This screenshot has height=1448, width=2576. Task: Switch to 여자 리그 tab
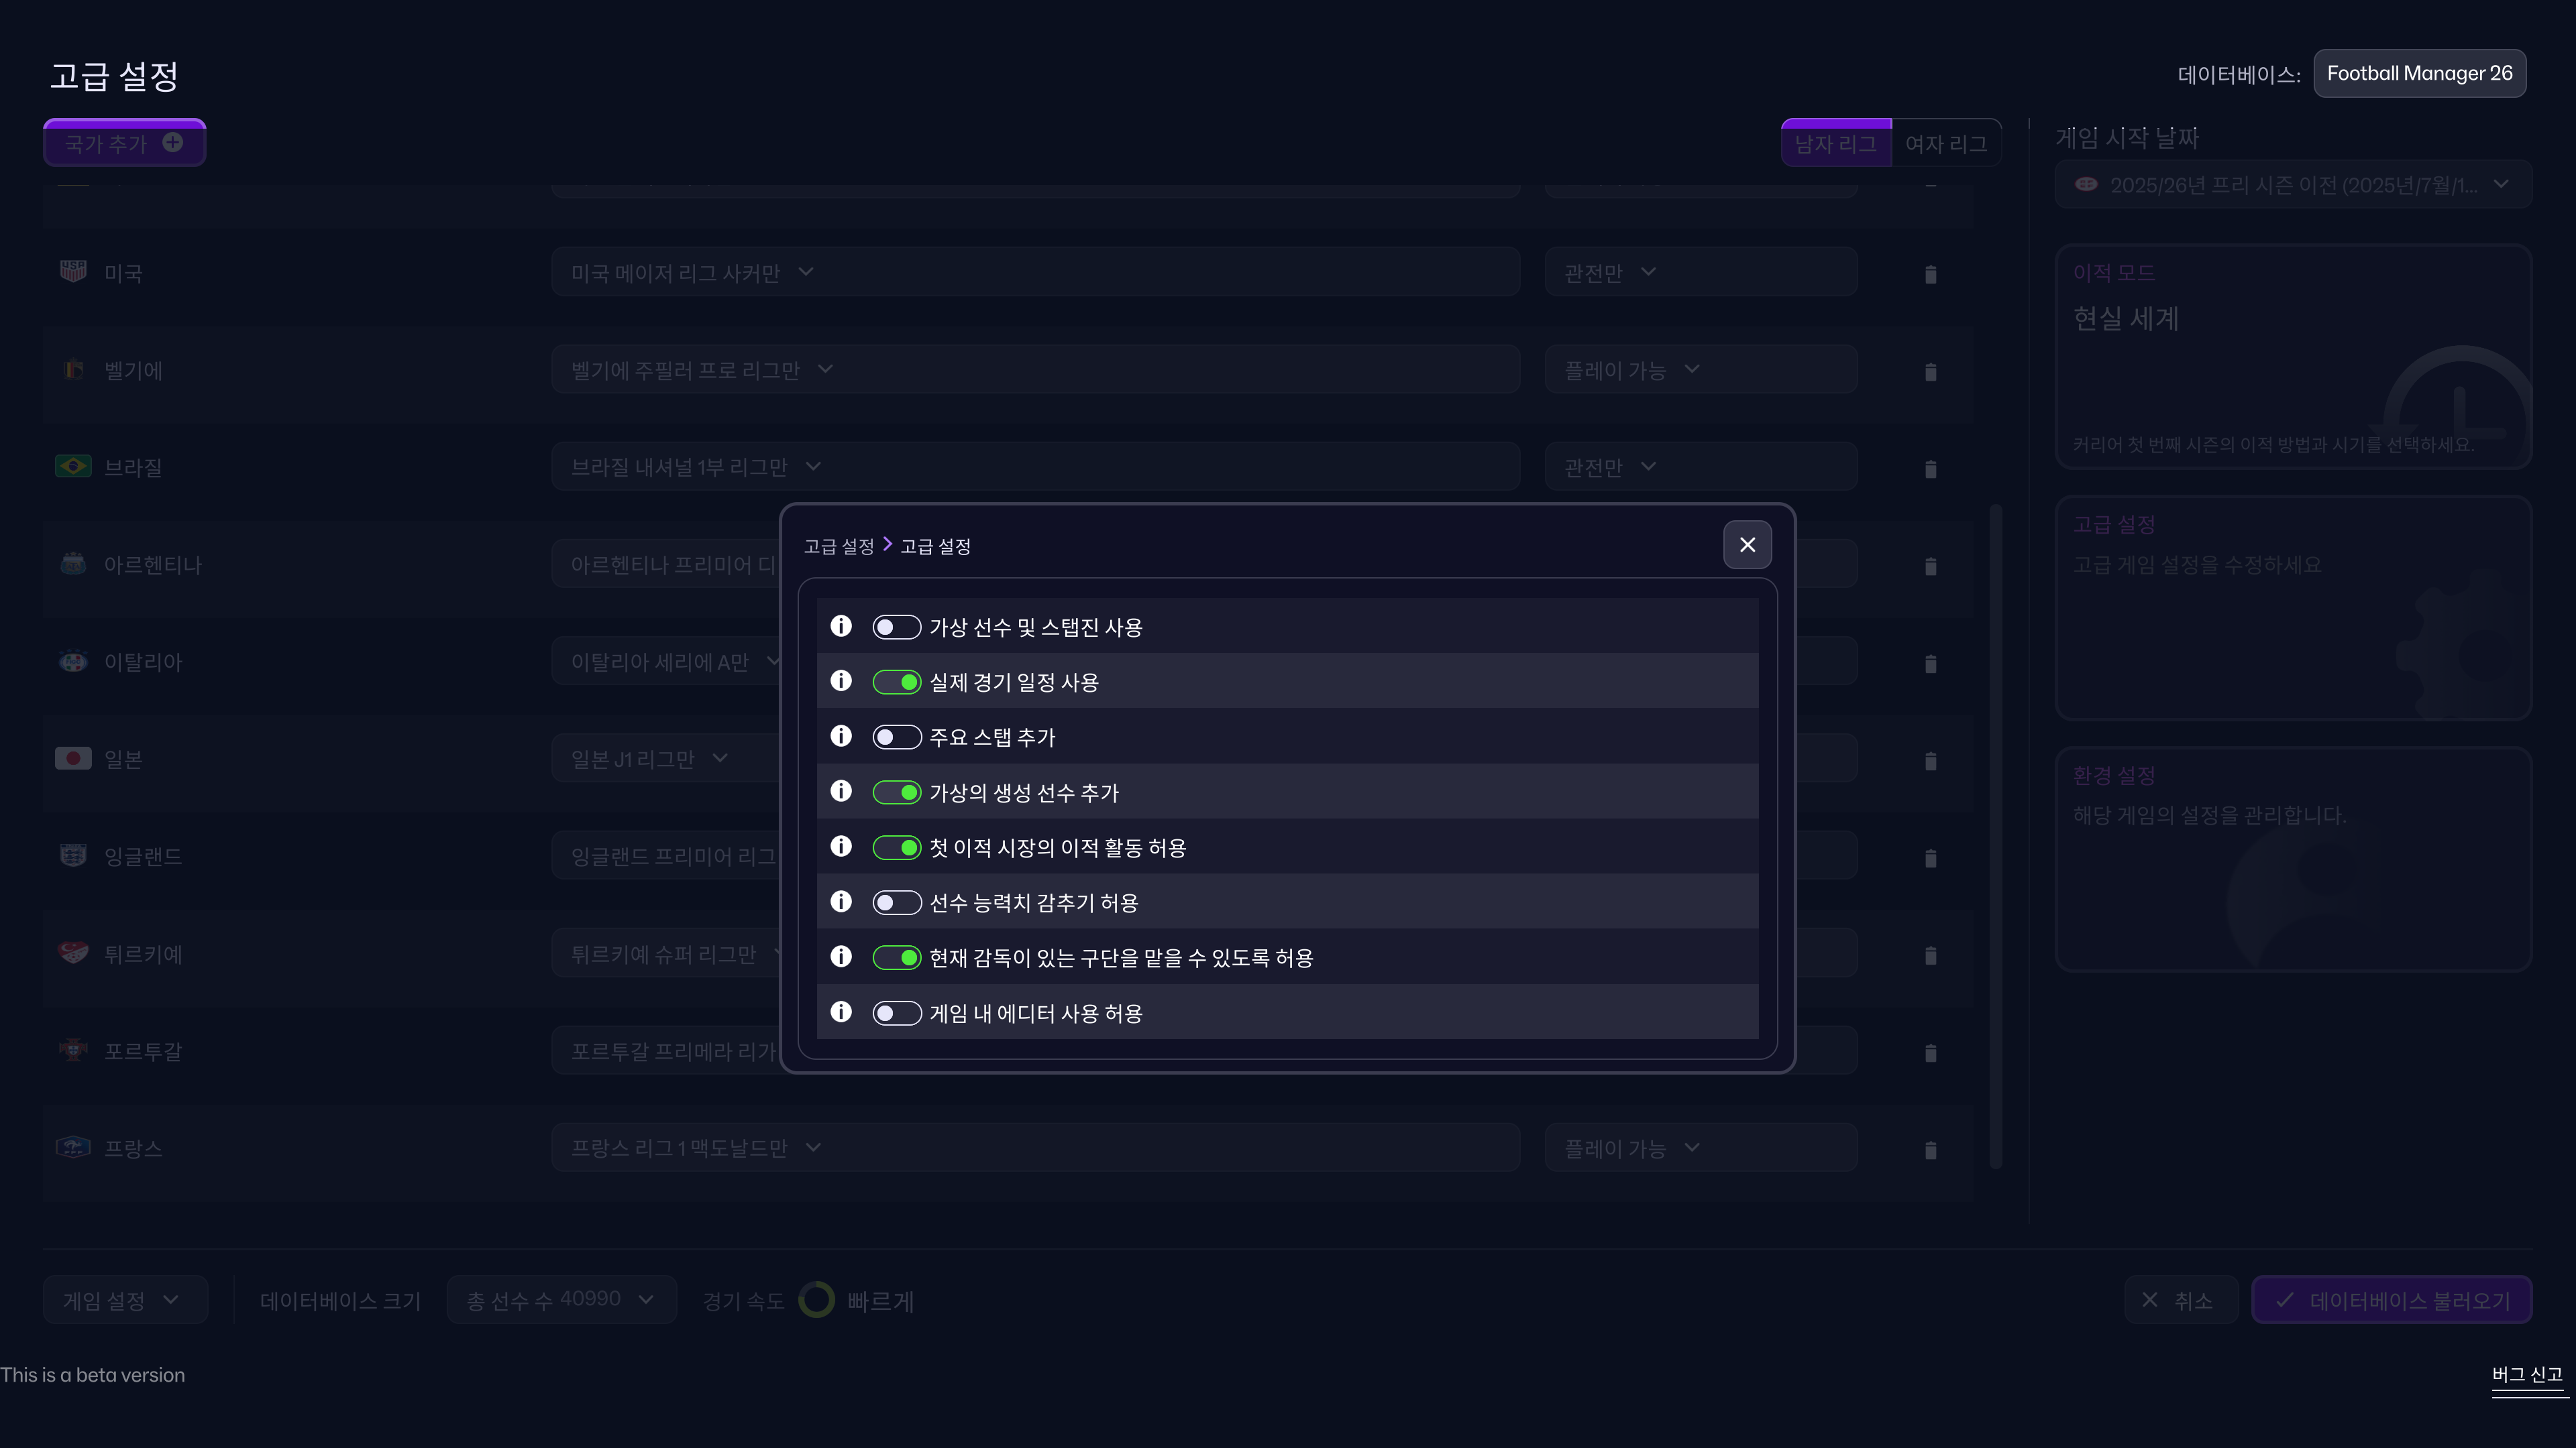click(x=1945, y=144)
